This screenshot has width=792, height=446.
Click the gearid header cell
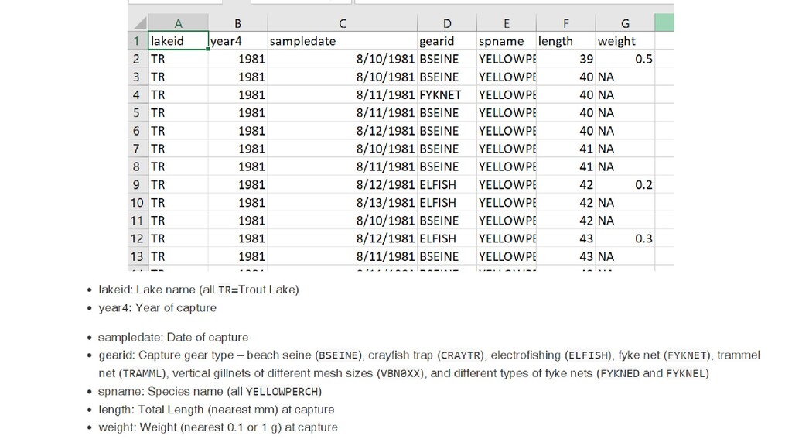click(x=446, y=41)
